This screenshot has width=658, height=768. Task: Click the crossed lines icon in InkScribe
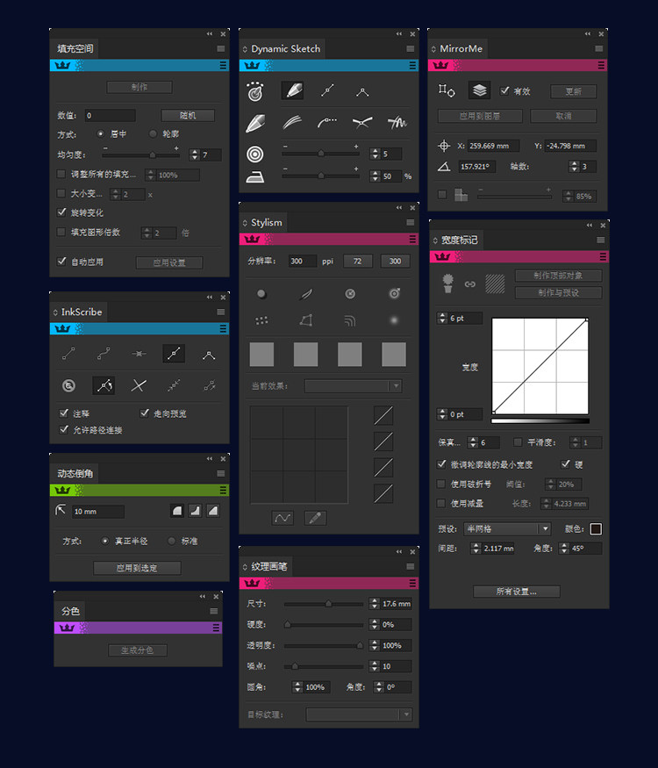click(x=139, y=385)
